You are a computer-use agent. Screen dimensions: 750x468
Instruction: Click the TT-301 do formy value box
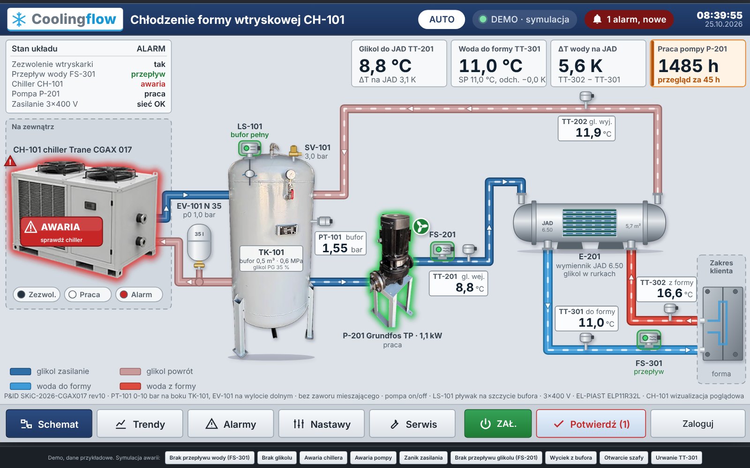587,318
